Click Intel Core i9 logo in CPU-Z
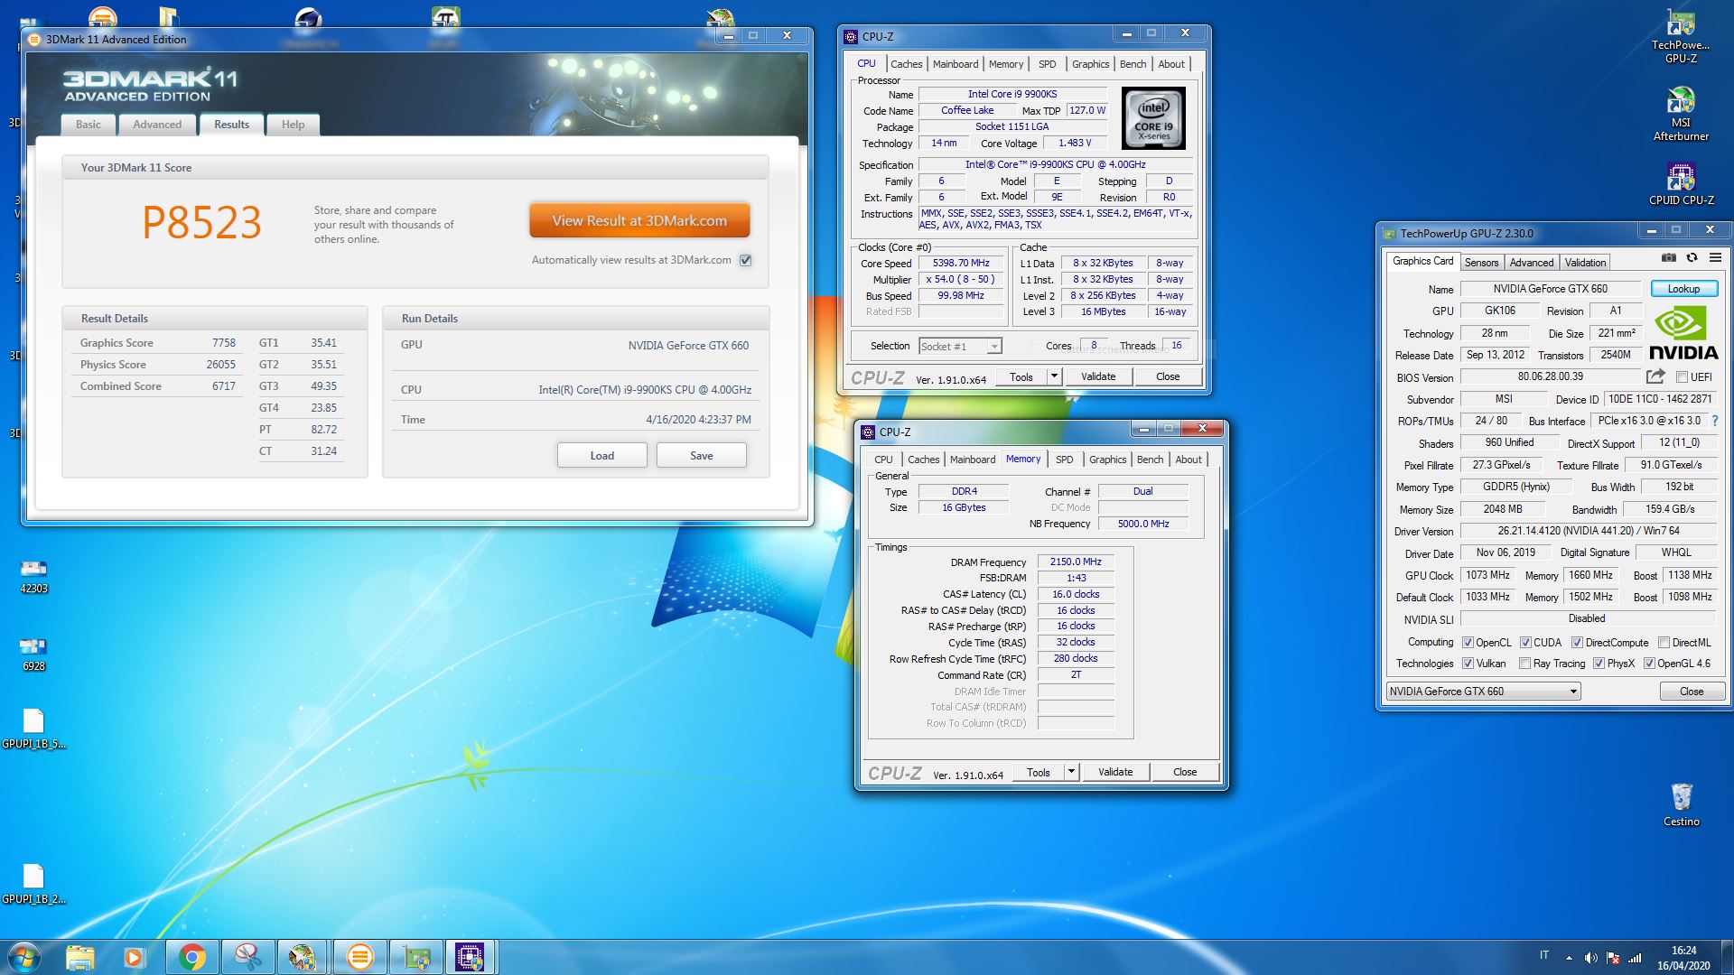The image size is (1734, 975). click(x=1153, y=118)
